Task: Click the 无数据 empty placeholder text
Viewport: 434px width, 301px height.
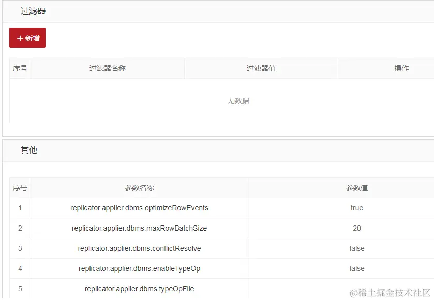Action: 238,101
